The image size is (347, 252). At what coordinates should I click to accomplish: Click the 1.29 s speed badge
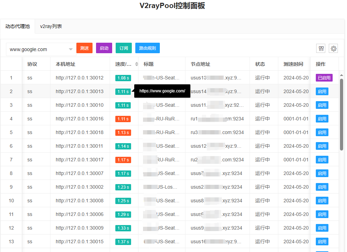pos(123,215)
